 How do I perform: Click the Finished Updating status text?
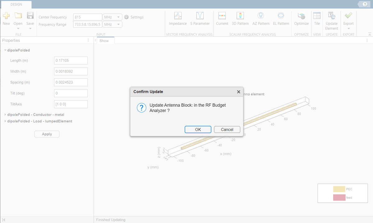point(111,220)
